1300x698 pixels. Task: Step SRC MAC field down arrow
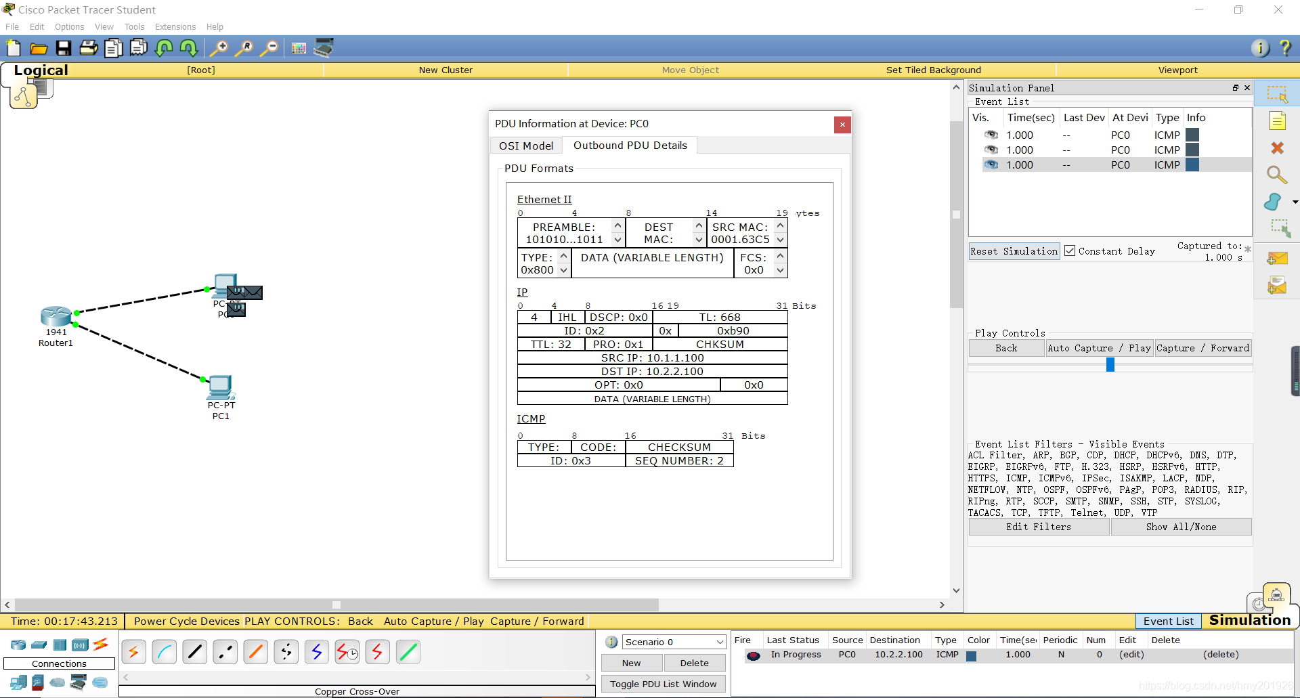780,240
